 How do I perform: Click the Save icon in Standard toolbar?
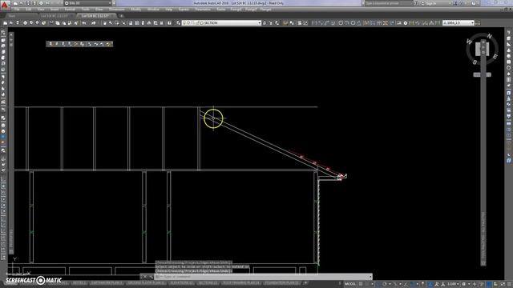[18, 23]
